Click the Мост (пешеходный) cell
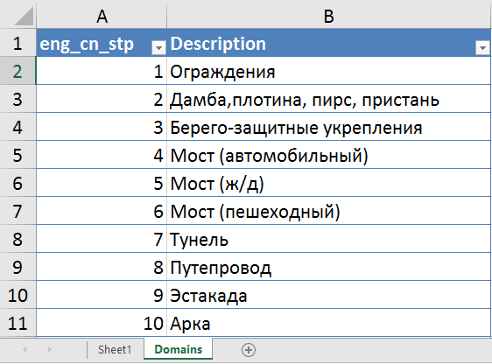The image size is (492, 364). (328, 212)
